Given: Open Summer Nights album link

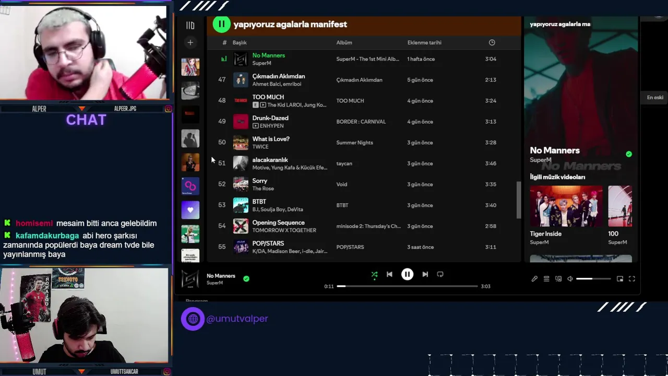Looking at the screenshot, I should (x=355, y=143).
